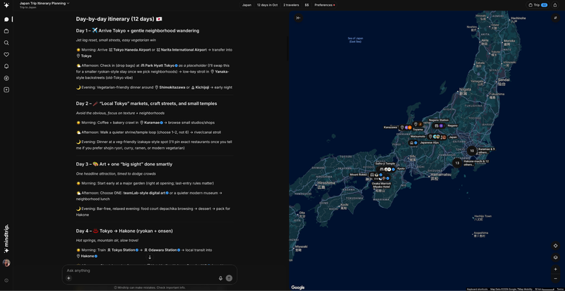Click the Day 1 Arrive Tokyo heading
Viewport: 565px width, 291px height.
[138, 31]
